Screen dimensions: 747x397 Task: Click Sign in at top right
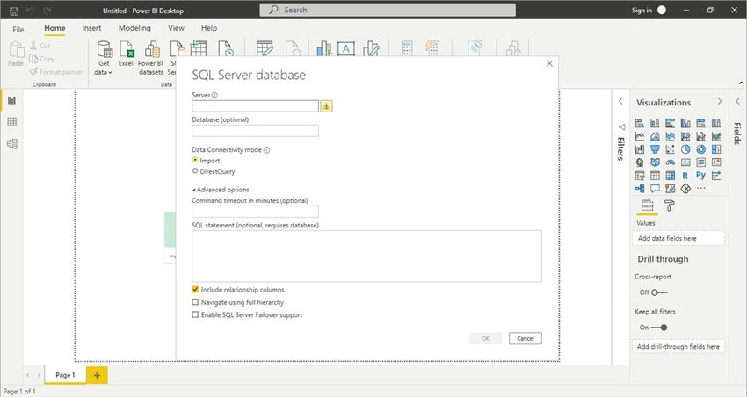coord(642,10)
